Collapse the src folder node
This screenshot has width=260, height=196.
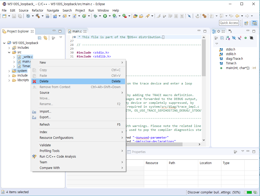pos(9,52)
